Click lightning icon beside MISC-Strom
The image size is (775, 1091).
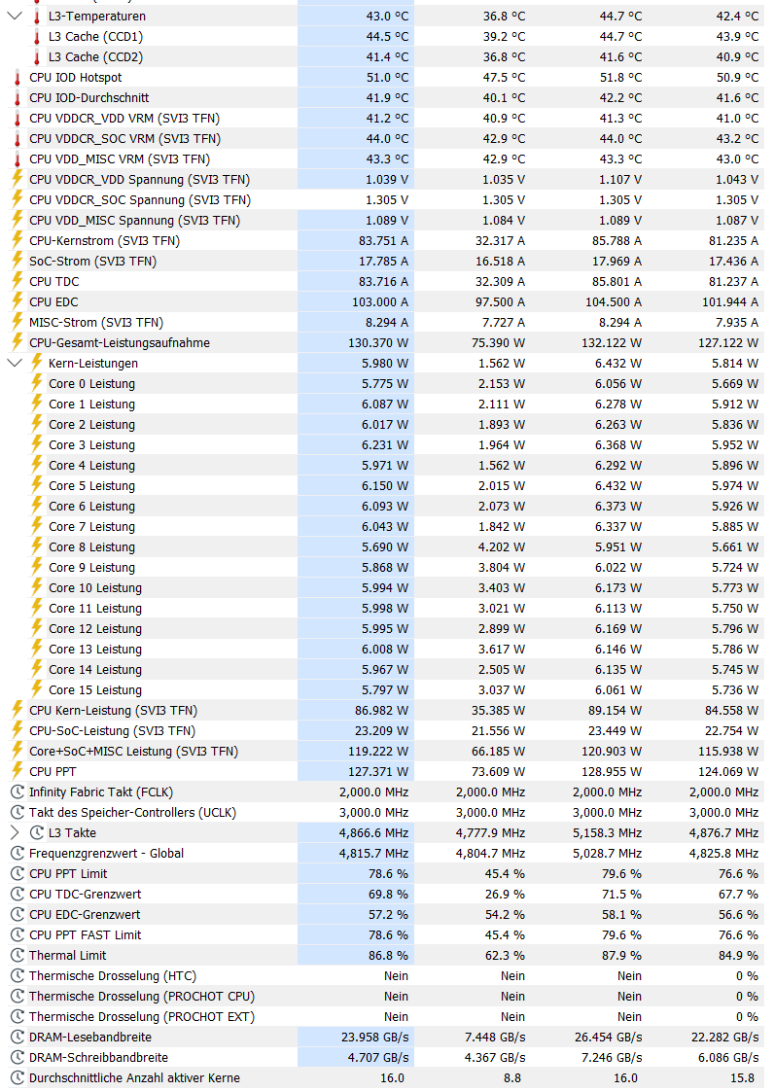point(18,322)
